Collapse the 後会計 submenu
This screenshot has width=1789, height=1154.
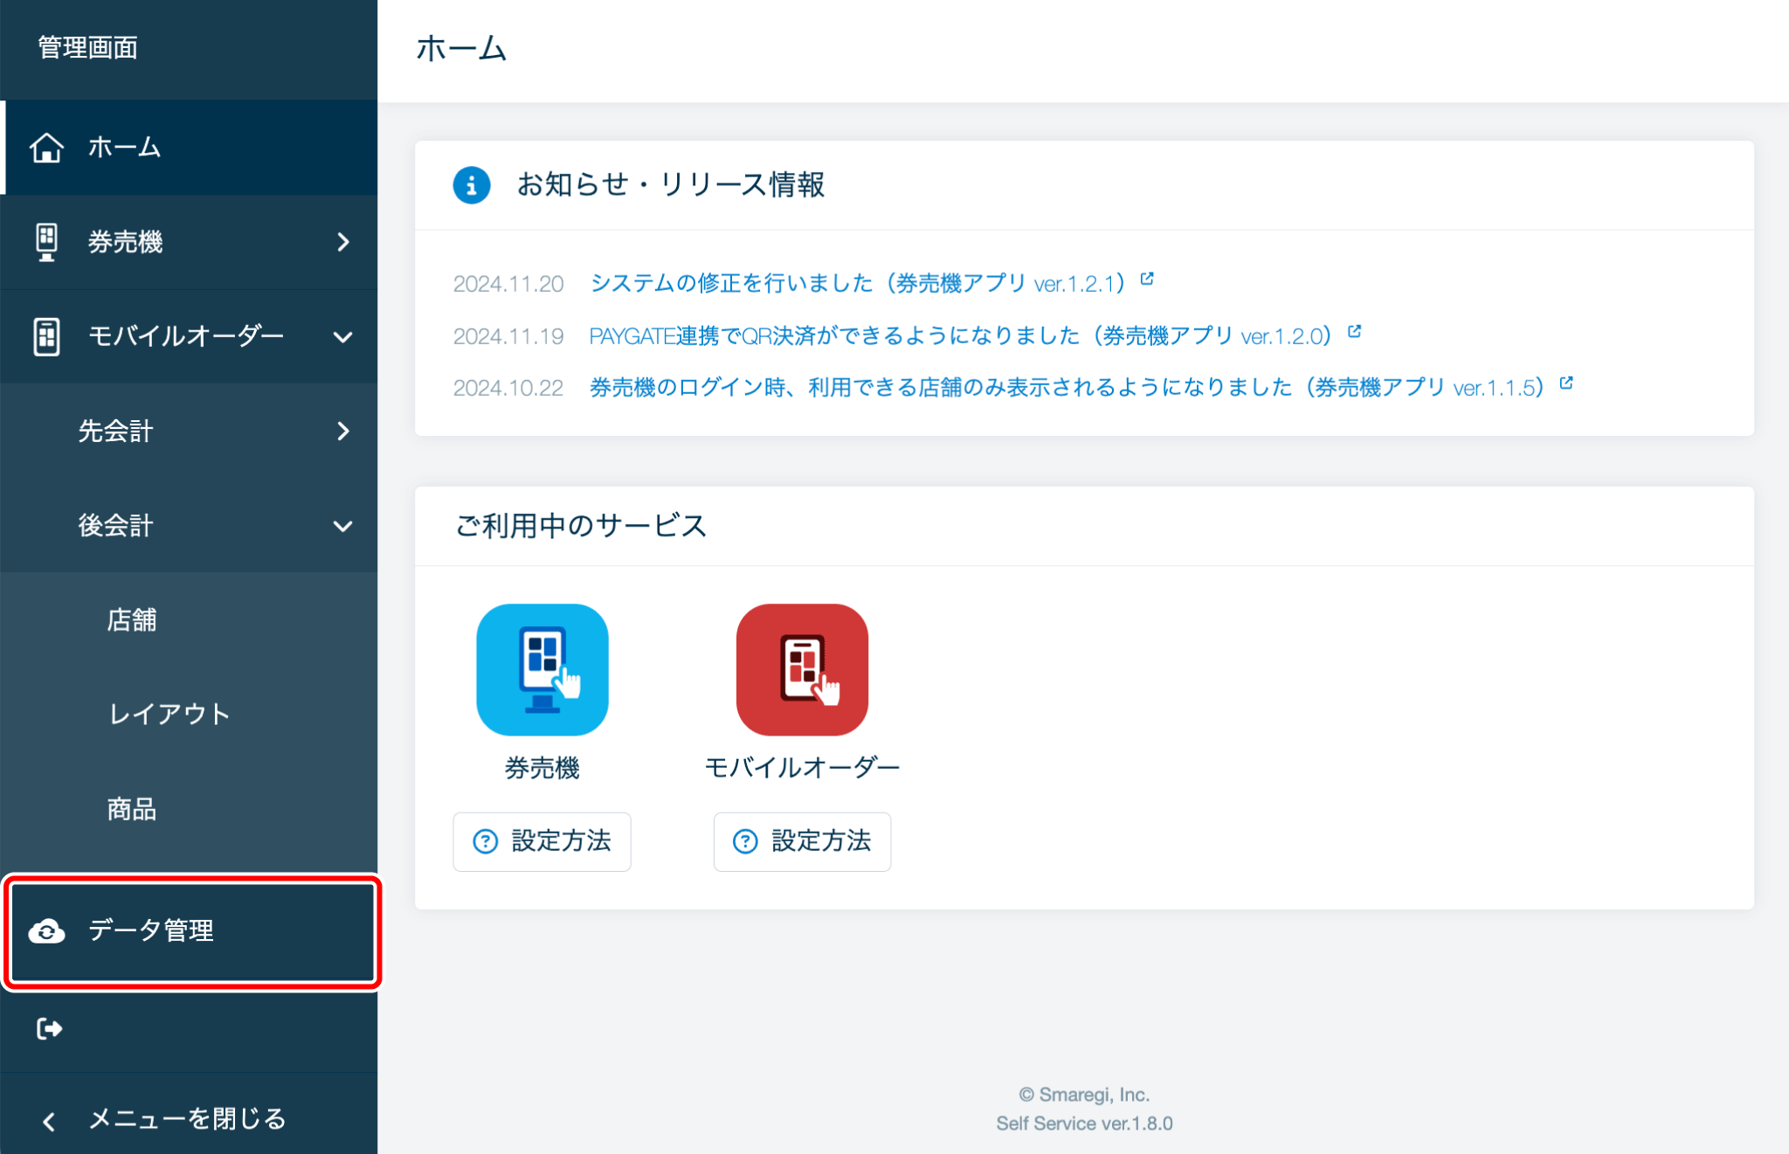tap(343, 526)
